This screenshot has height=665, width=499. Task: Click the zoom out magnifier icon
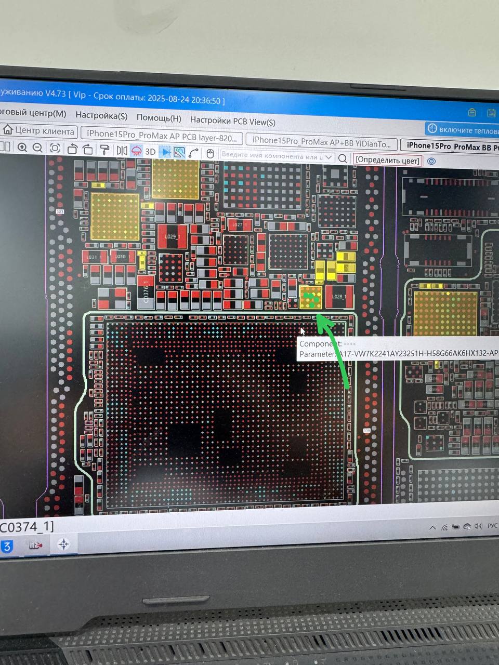[x=37, y=148]
